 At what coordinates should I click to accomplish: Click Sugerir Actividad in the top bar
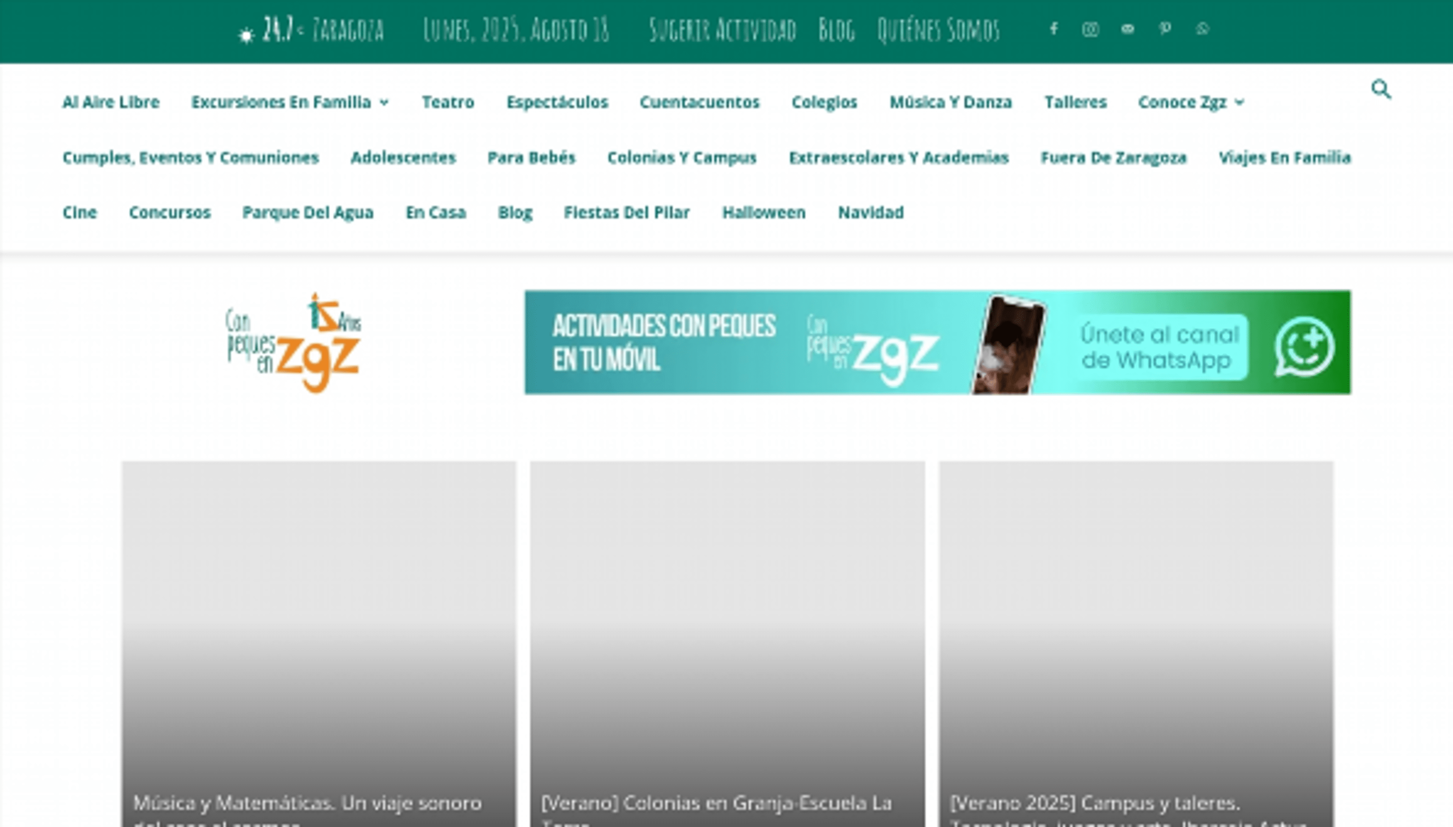coord(722,30)
